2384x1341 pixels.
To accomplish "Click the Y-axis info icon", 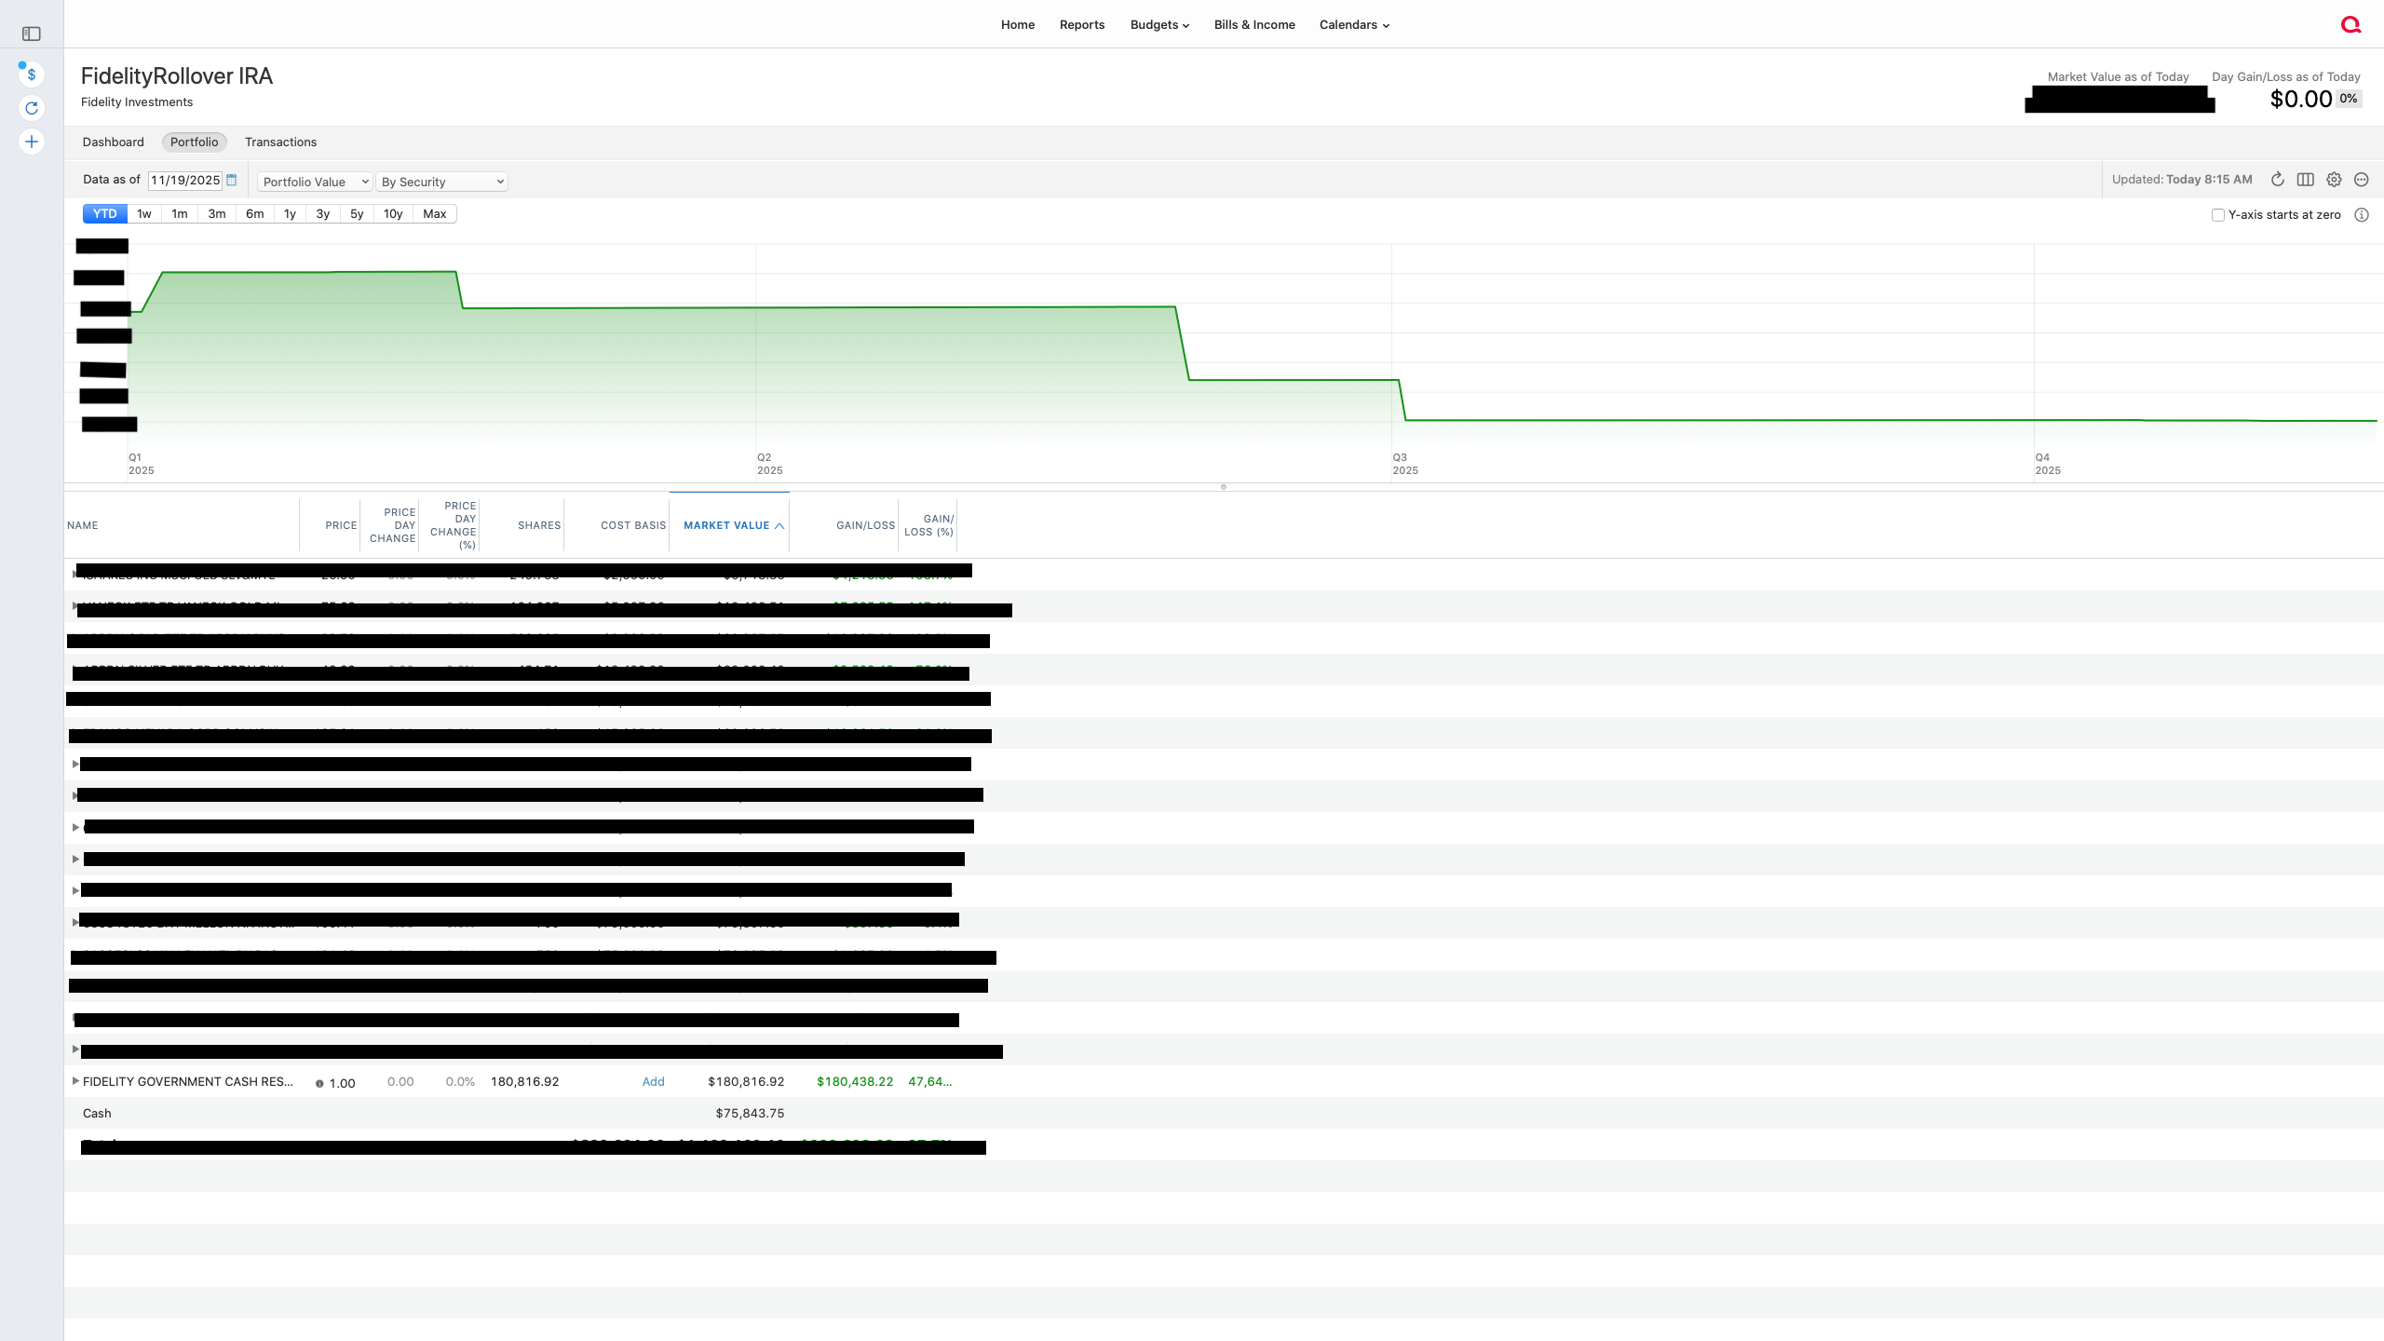I will (2362, 215).
